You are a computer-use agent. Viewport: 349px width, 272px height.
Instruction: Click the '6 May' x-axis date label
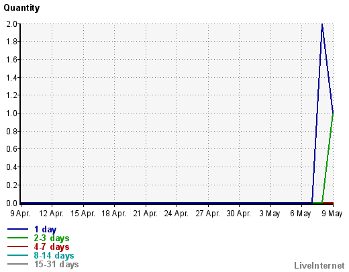(301, 214)
